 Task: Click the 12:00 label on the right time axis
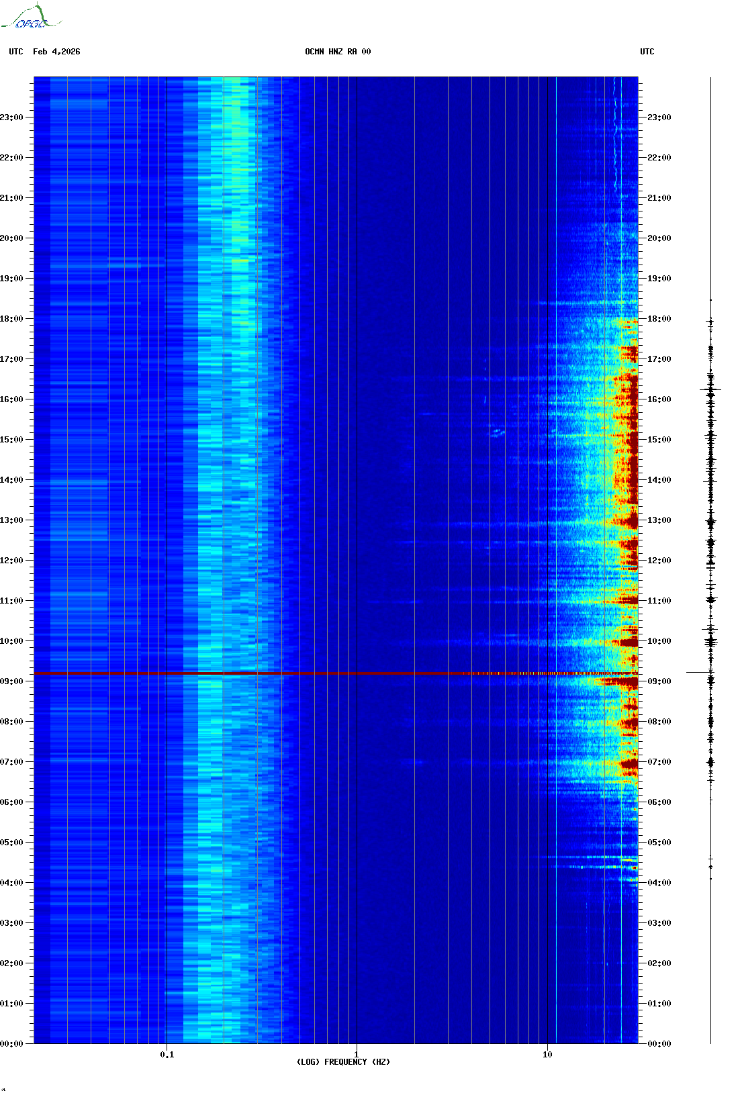tap(659, 561)
